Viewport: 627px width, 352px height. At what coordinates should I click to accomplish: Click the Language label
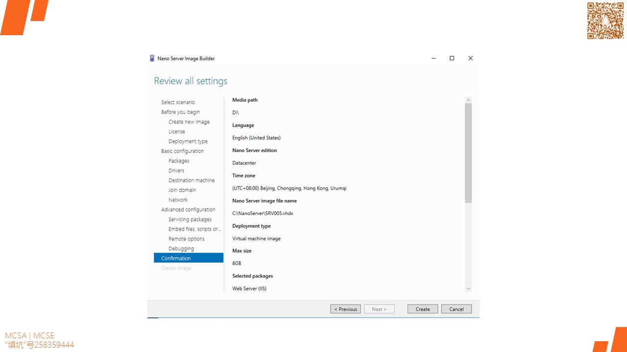pos(243,125)
